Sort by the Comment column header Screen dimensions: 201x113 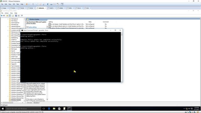(x=106, y=22)
